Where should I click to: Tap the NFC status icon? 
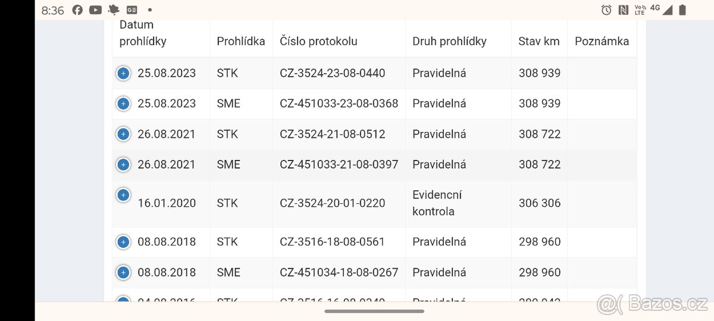click(x=624, y=10)
